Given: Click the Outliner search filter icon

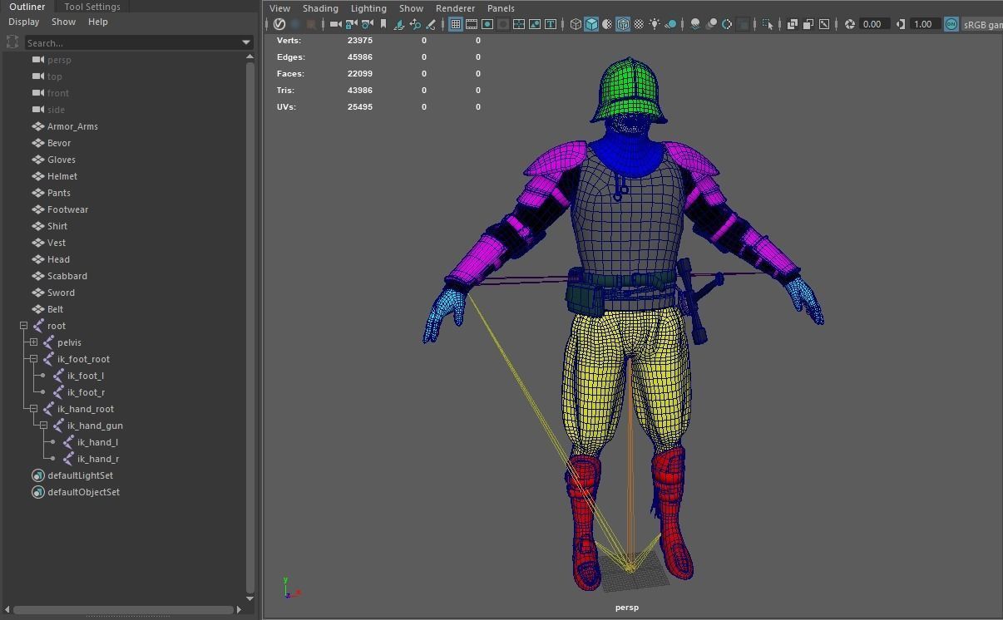Looking at the screenshot, I should [12, 42].
